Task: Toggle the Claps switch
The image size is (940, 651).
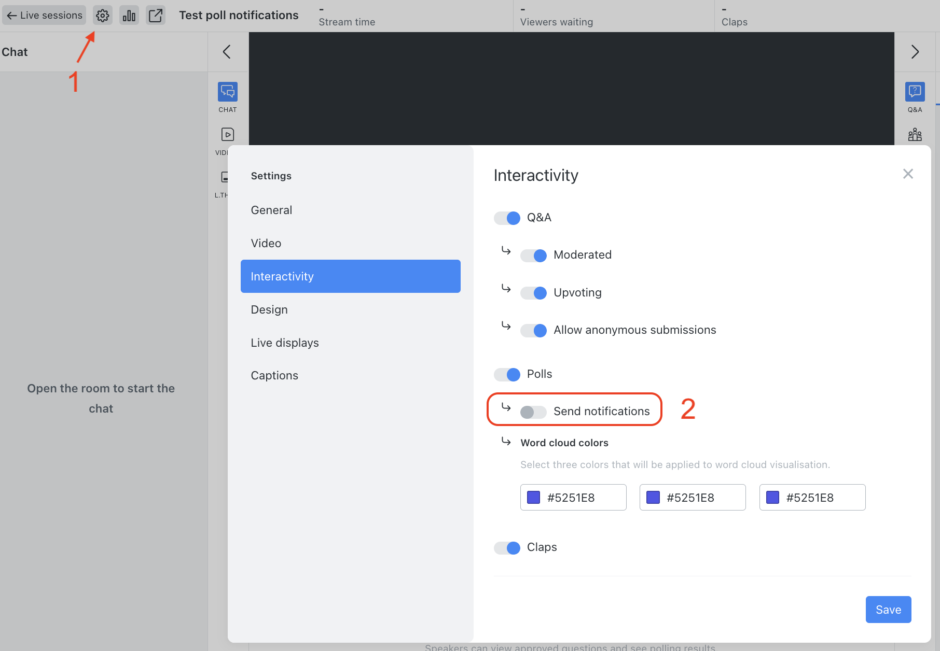Action: (507, 547)
